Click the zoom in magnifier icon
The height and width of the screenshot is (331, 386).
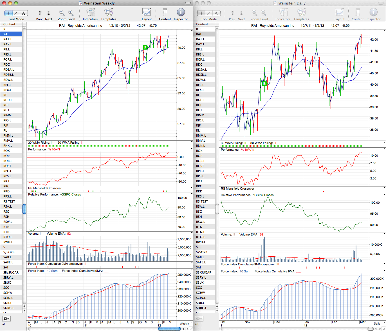coord(71,13)
